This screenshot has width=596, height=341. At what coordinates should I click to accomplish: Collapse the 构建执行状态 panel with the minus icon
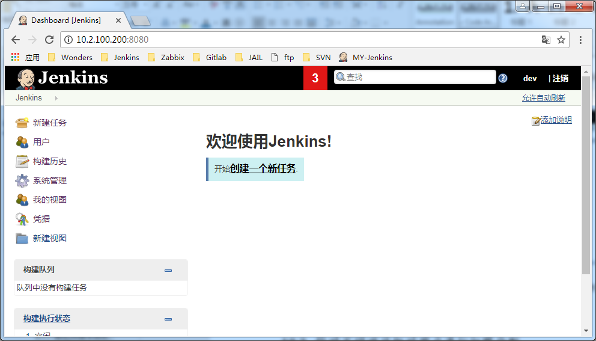168,319
